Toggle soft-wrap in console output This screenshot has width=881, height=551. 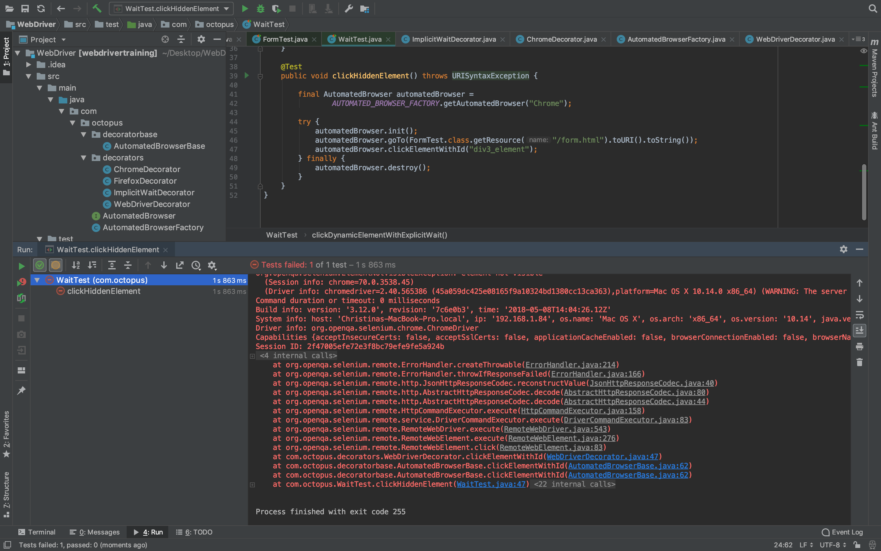coord(860,314)
